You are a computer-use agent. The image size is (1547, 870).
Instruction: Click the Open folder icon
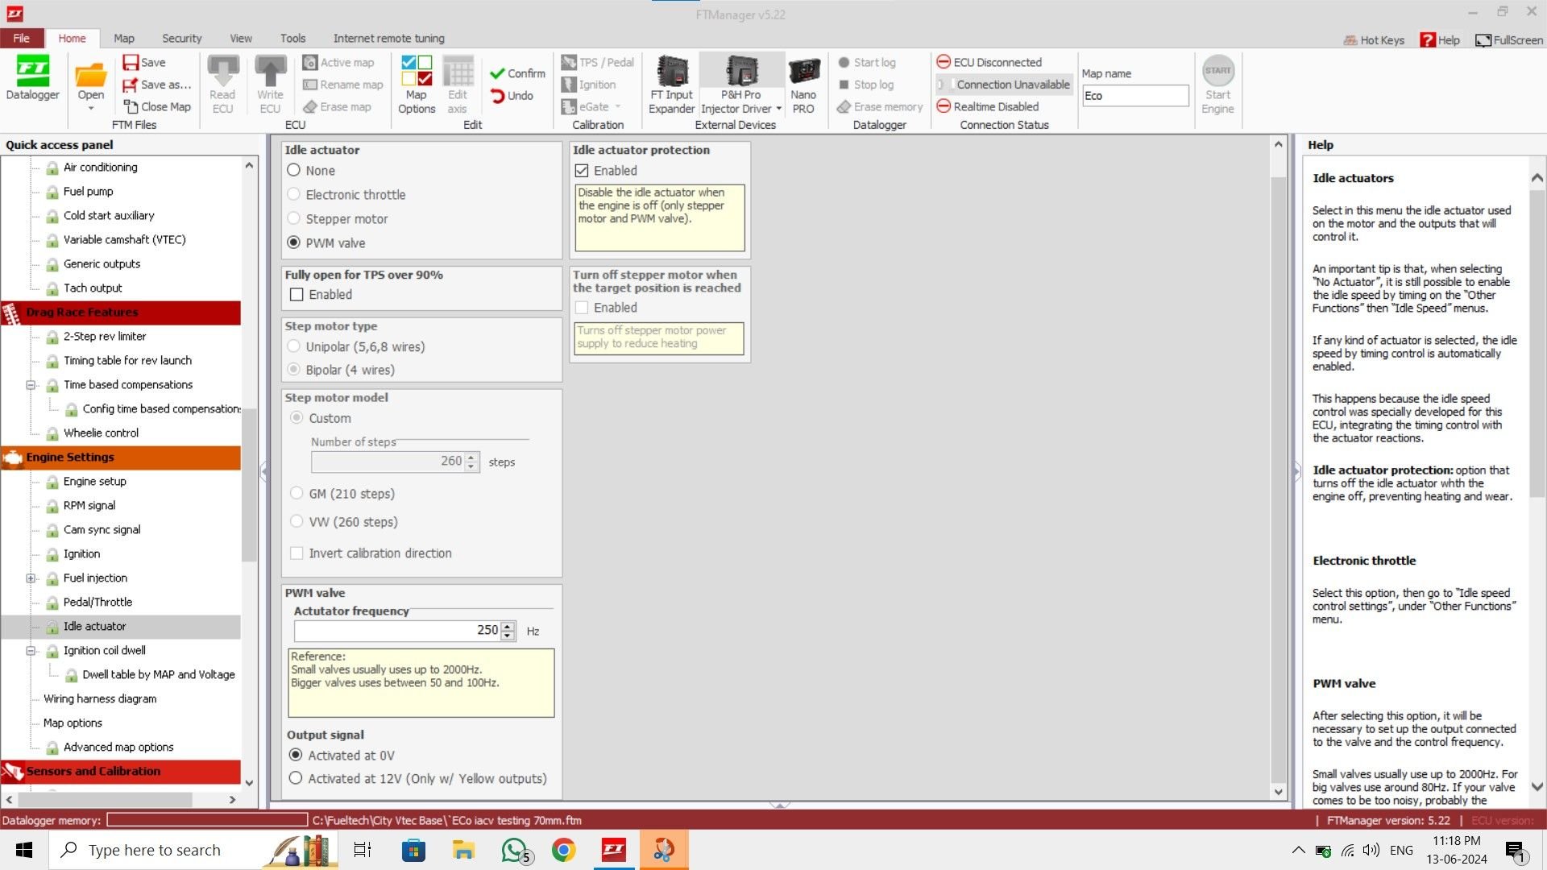pyautogui.click(x=90, y=76)
